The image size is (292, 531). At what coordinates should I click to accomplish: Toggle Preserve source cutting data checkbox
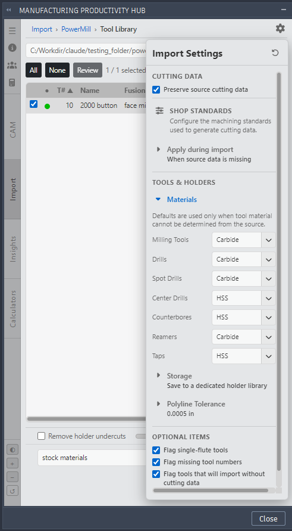(x=156, y=90)
